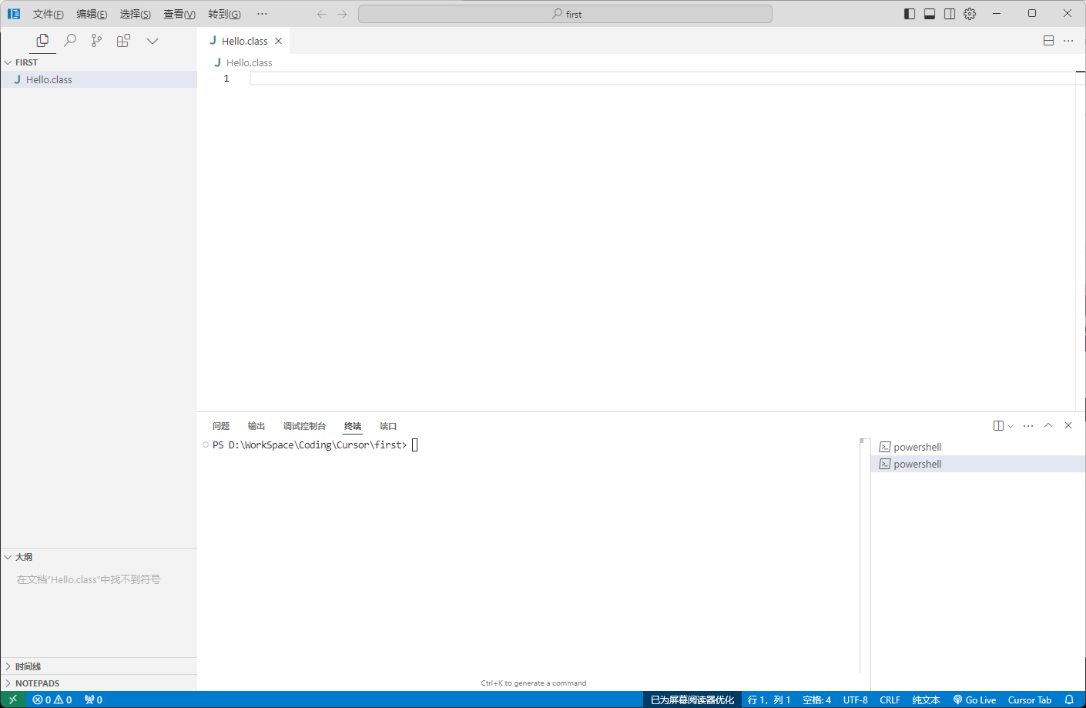
Task: Click the notifications bell in the status bar
Action: pyautogui.click(x=1069, y=700)
